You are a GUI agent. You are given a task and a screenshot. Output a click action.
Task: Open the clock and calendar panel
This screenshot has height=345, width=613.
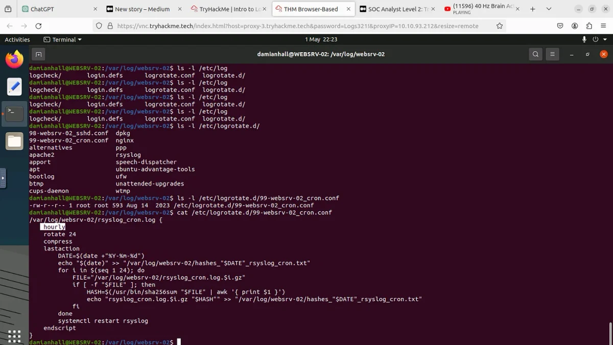(x=321, y=39)
